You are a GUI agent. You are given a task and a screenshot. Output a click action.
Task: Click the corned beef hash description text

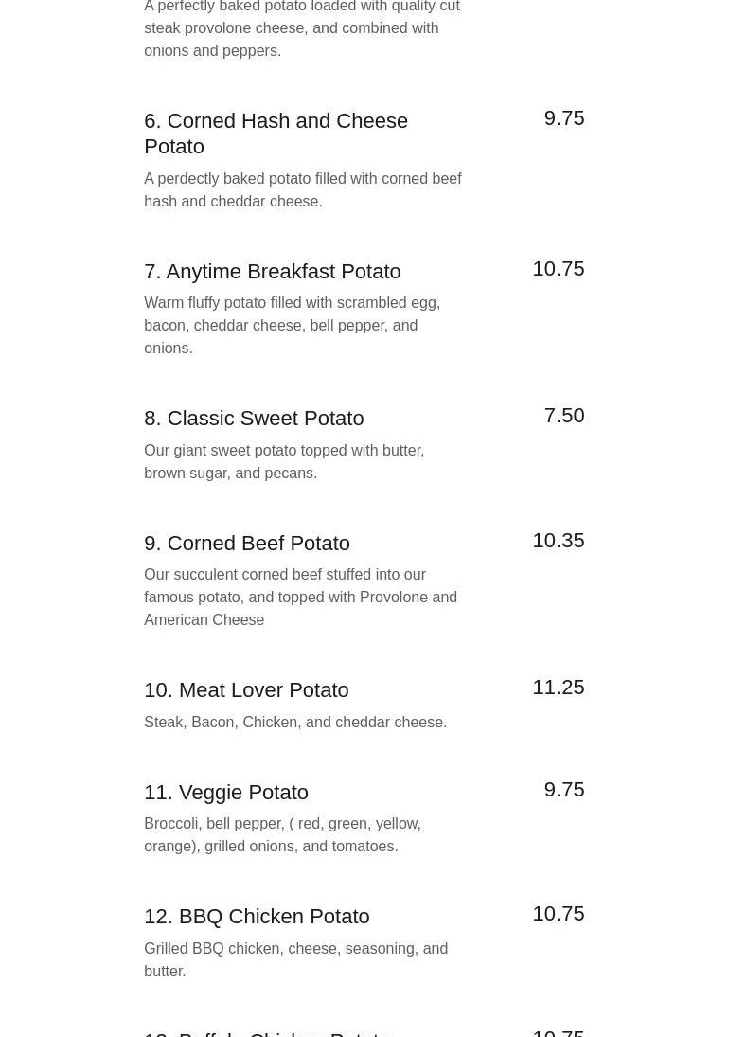click(x=303, y=190)
